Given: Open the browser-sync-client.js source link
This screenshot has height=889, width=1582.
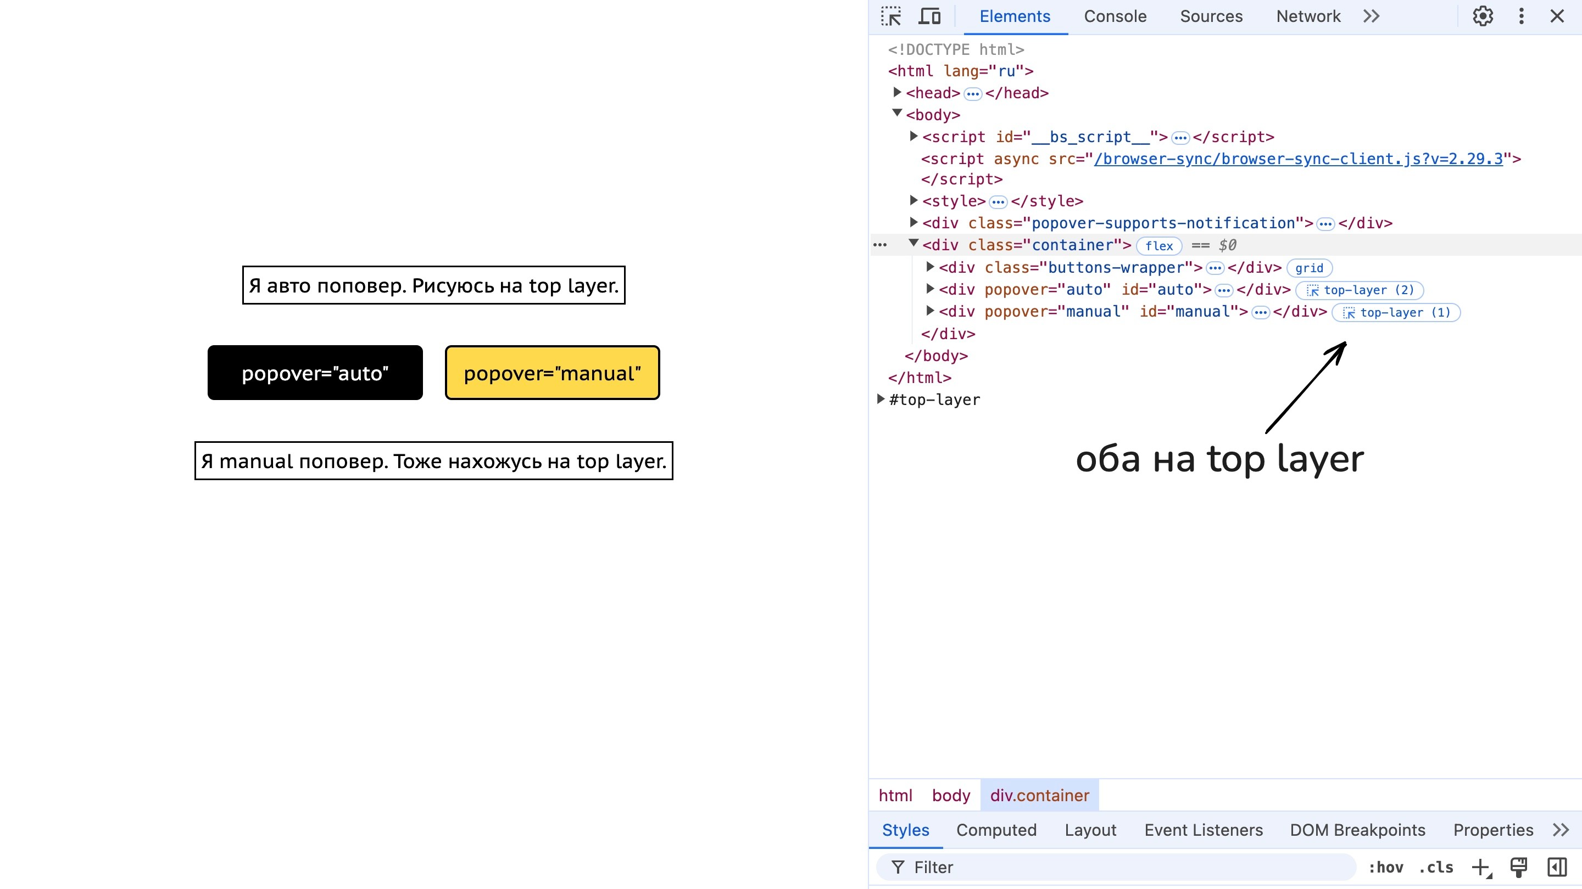Looking at the screenshot, I should pyautogui.click(x=1298, y=159).
